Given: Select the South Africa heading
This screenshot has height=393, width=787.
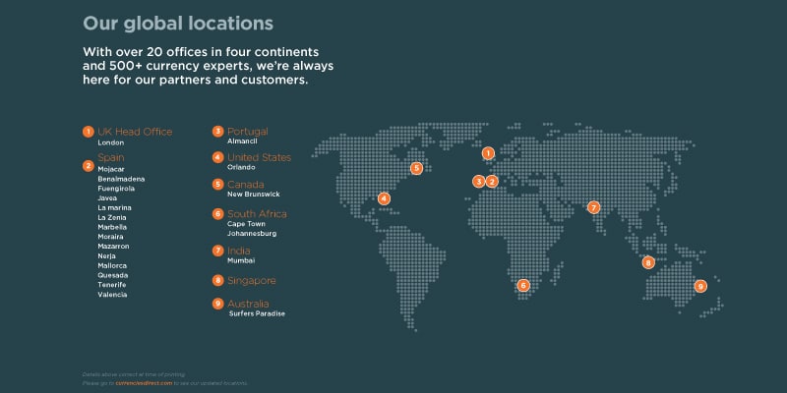Looking at the screenshot, I should [x=257, y=214].
